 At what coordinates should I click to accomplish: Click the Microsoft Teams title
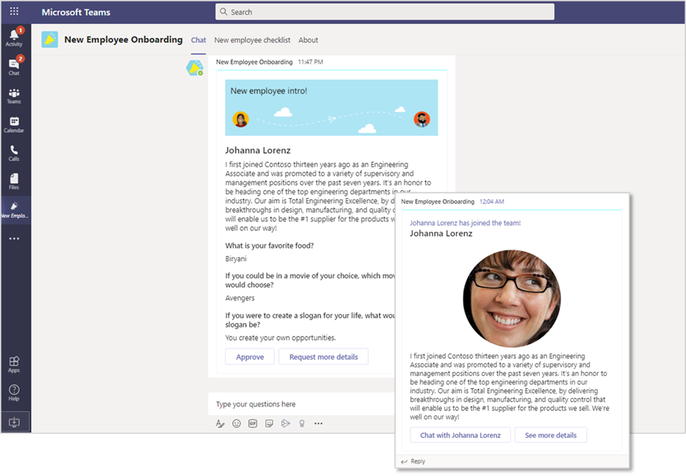point(76,12)
